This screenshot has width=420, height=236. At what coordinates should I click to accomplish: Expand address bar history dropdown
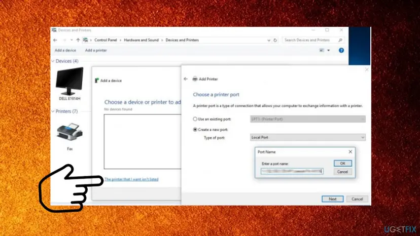[269, 41]
